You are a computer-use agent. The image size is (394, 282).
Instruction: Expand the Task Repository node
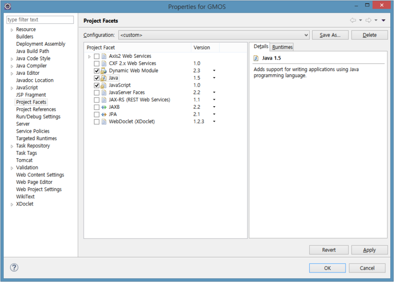click(12, 147)
